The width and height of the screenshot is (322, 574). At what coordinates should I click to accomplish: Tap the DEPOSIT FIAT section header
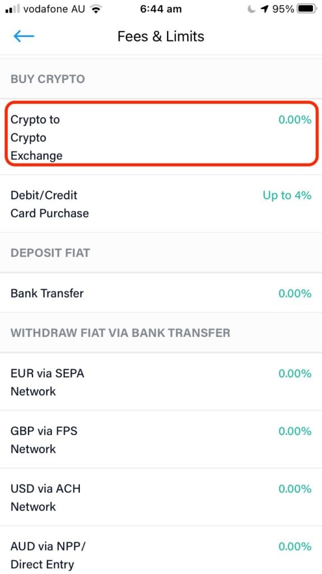coord(50,253)
